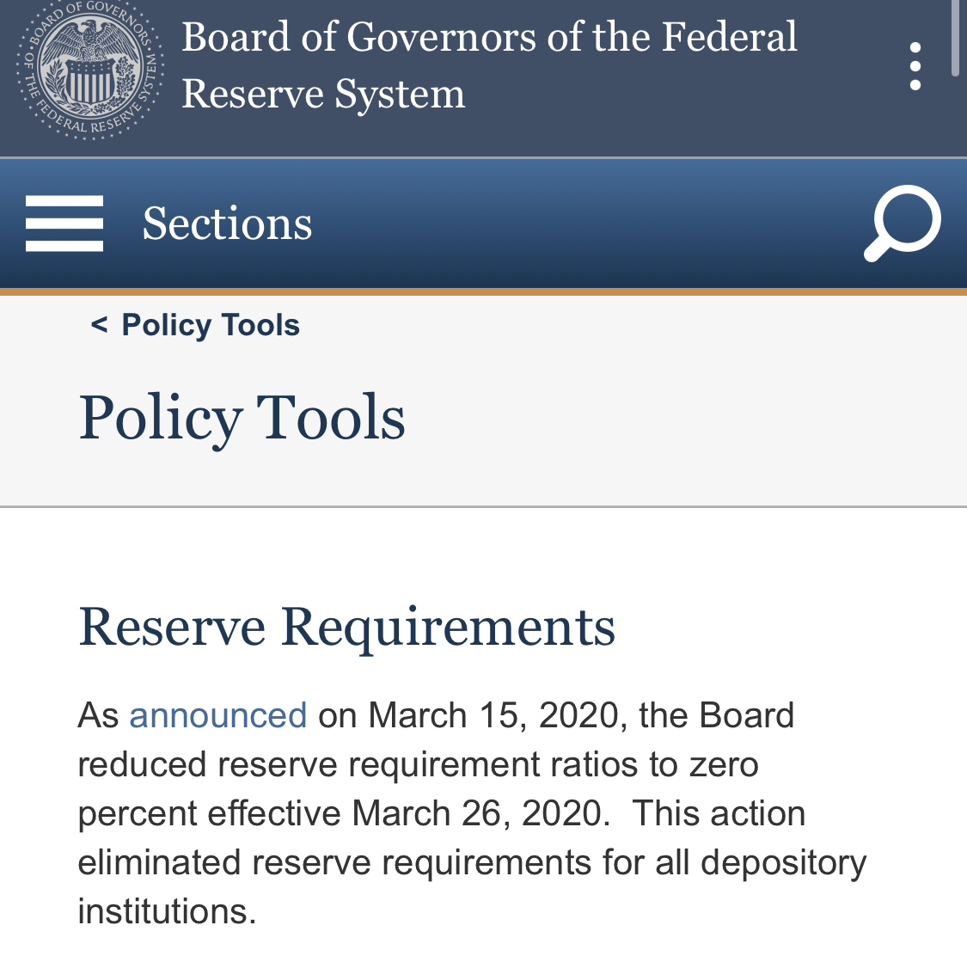This screenshot has height=956, width=967.
Task: Click the Federal Reserve seal logo
Action: [x=90, y=70]
